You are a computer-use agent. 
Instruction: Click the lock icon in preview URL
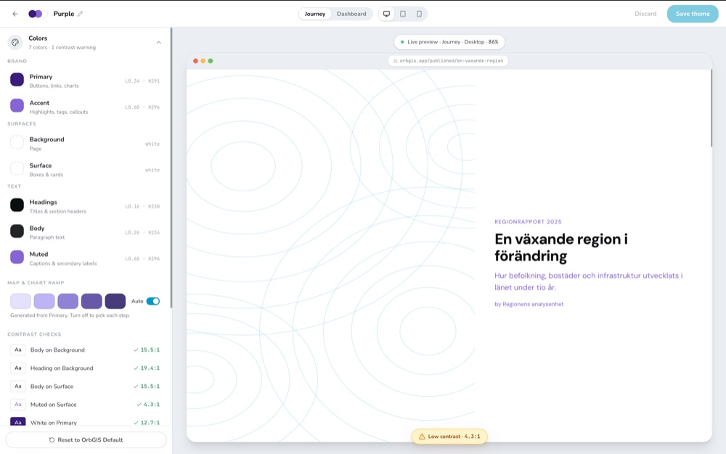395,61
